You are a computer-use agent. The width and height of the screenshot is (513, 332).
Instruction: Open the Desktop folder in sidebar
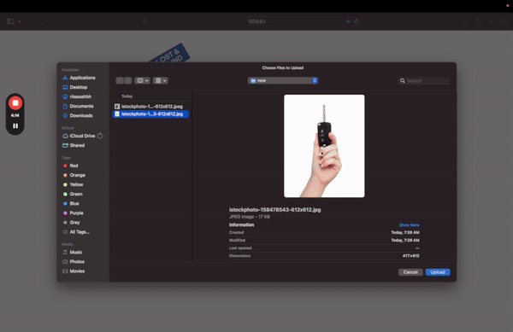[75, 87]
